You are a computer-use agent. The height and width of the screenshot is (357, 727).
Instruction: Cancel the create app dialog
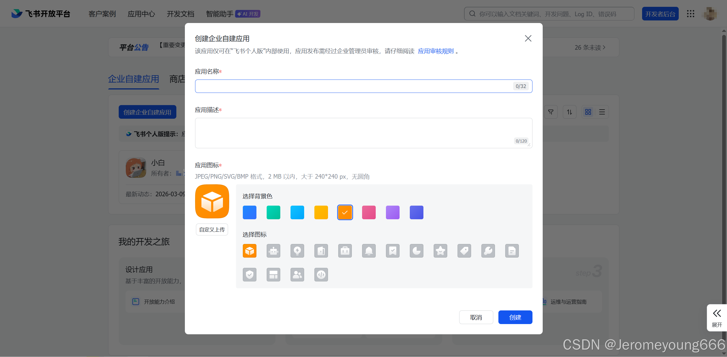(x=476, y=317)
